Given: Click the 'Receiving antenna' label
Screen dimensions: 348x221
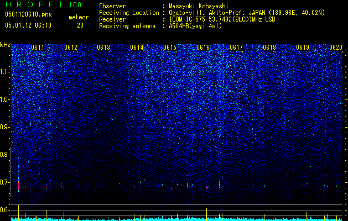Looking at the screenshot, I should (x=127, y=26).
